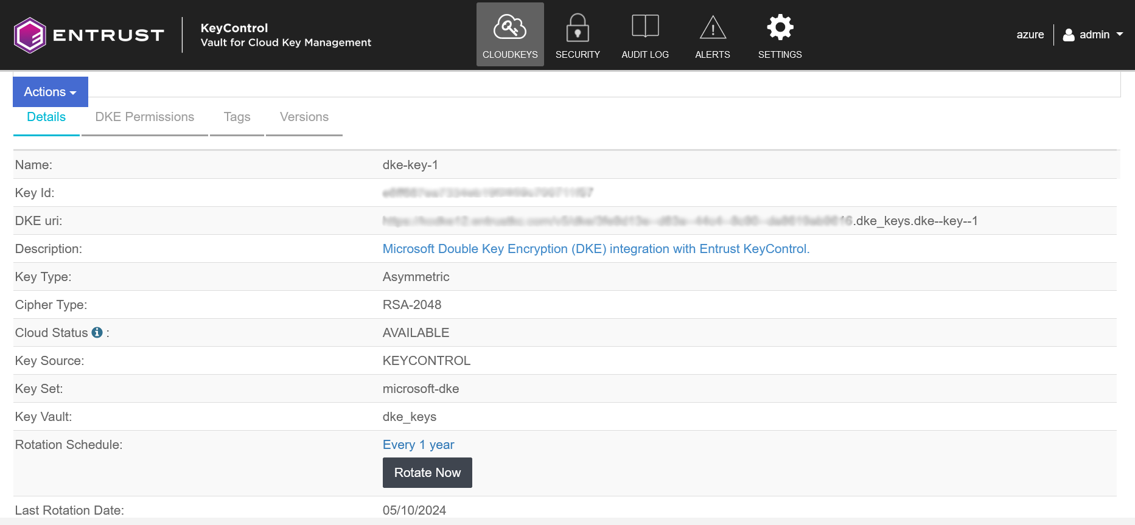The image size is (1135, 525).
Task: Select the microsoft-dke key set value
Action: (421, 389)
